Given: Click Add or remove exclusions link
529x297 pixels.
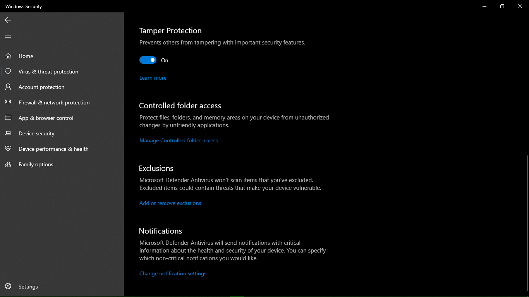Looking at the screenshot, I should point(170,203).
